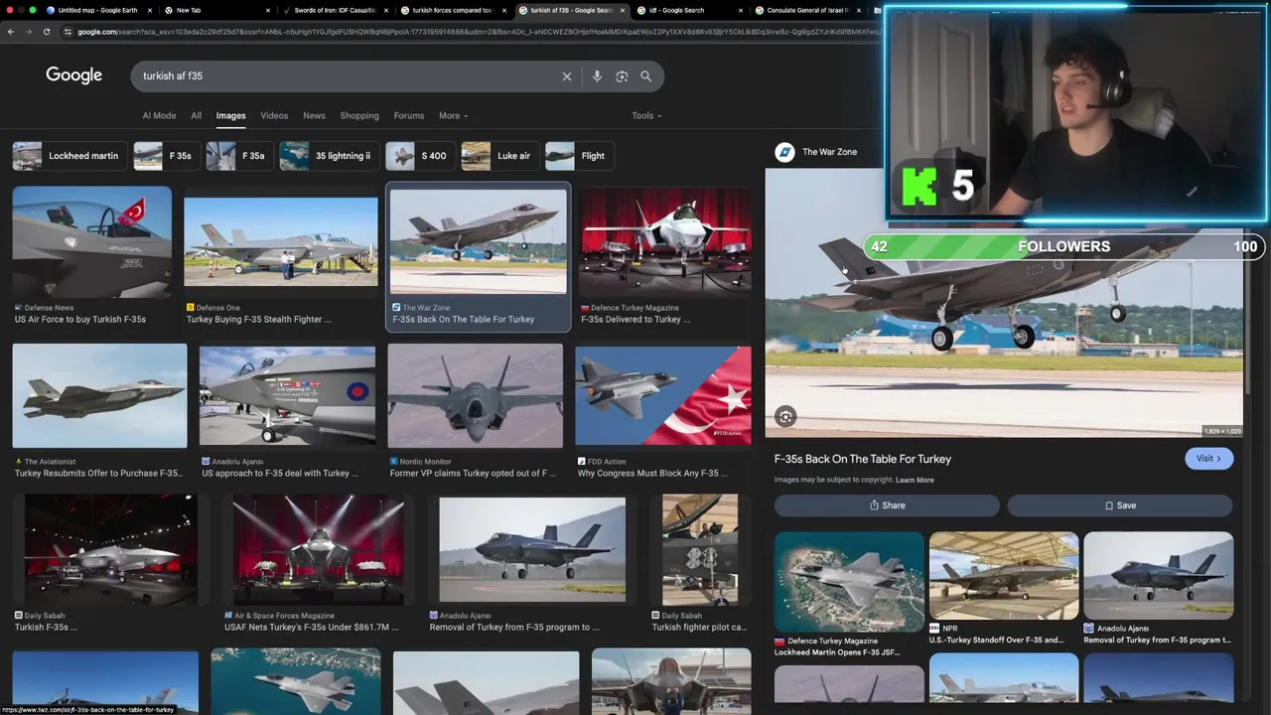Open Daily Sabah 'Turkish fighter pilot' image
The image size is (1271, 715).
[x=700, y=549]
